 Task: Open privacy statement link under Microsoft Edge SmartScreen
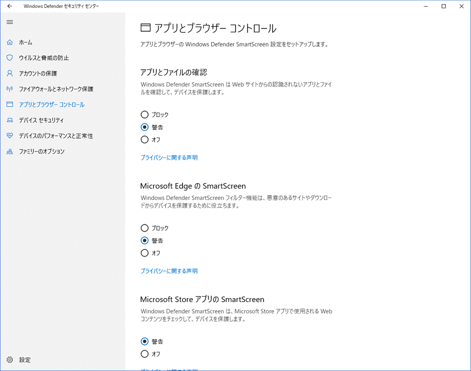click(169, 271)
